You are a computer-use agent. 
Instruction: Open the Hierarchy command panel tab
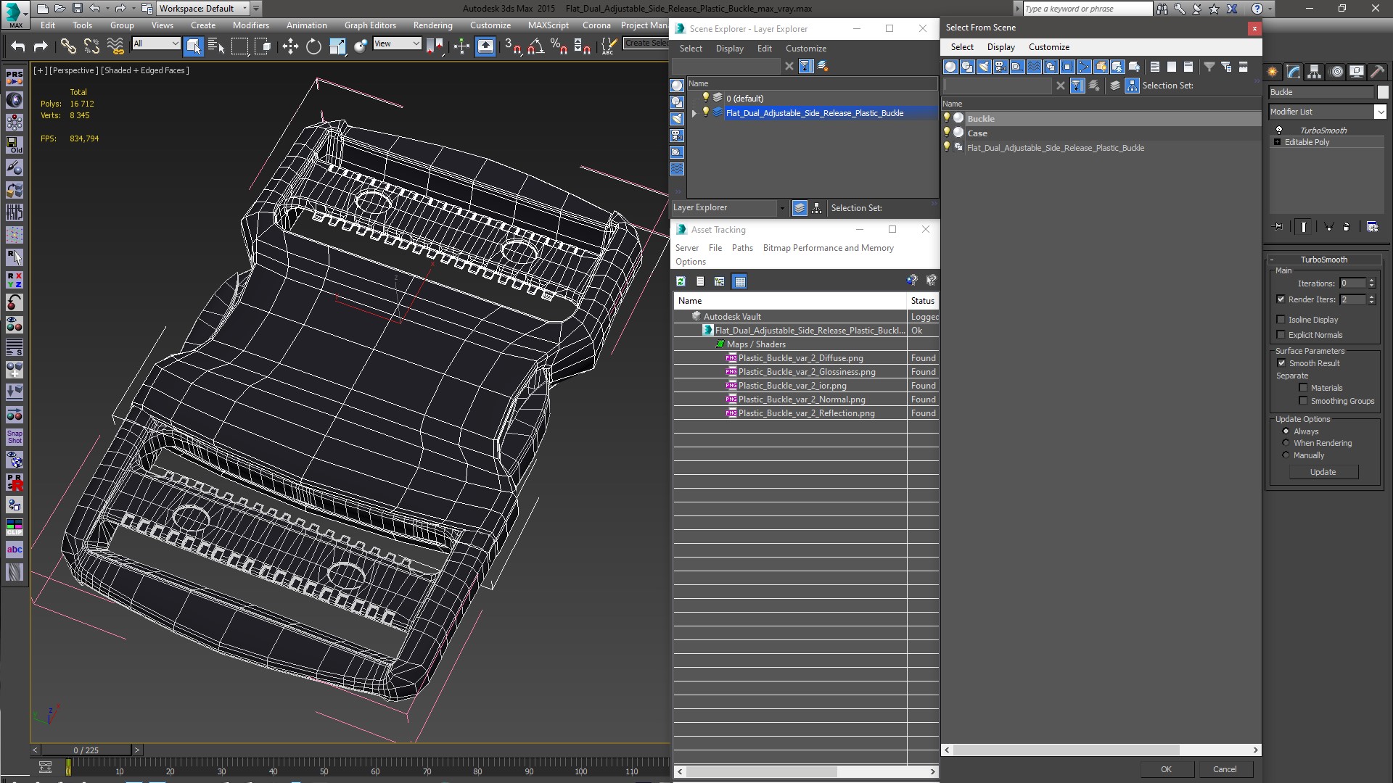pos(1314,71)
